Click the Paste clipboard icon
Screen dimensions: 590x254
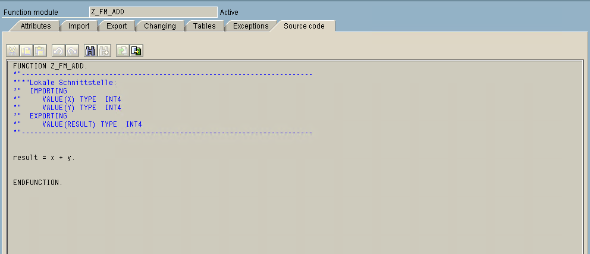[40, 51]
